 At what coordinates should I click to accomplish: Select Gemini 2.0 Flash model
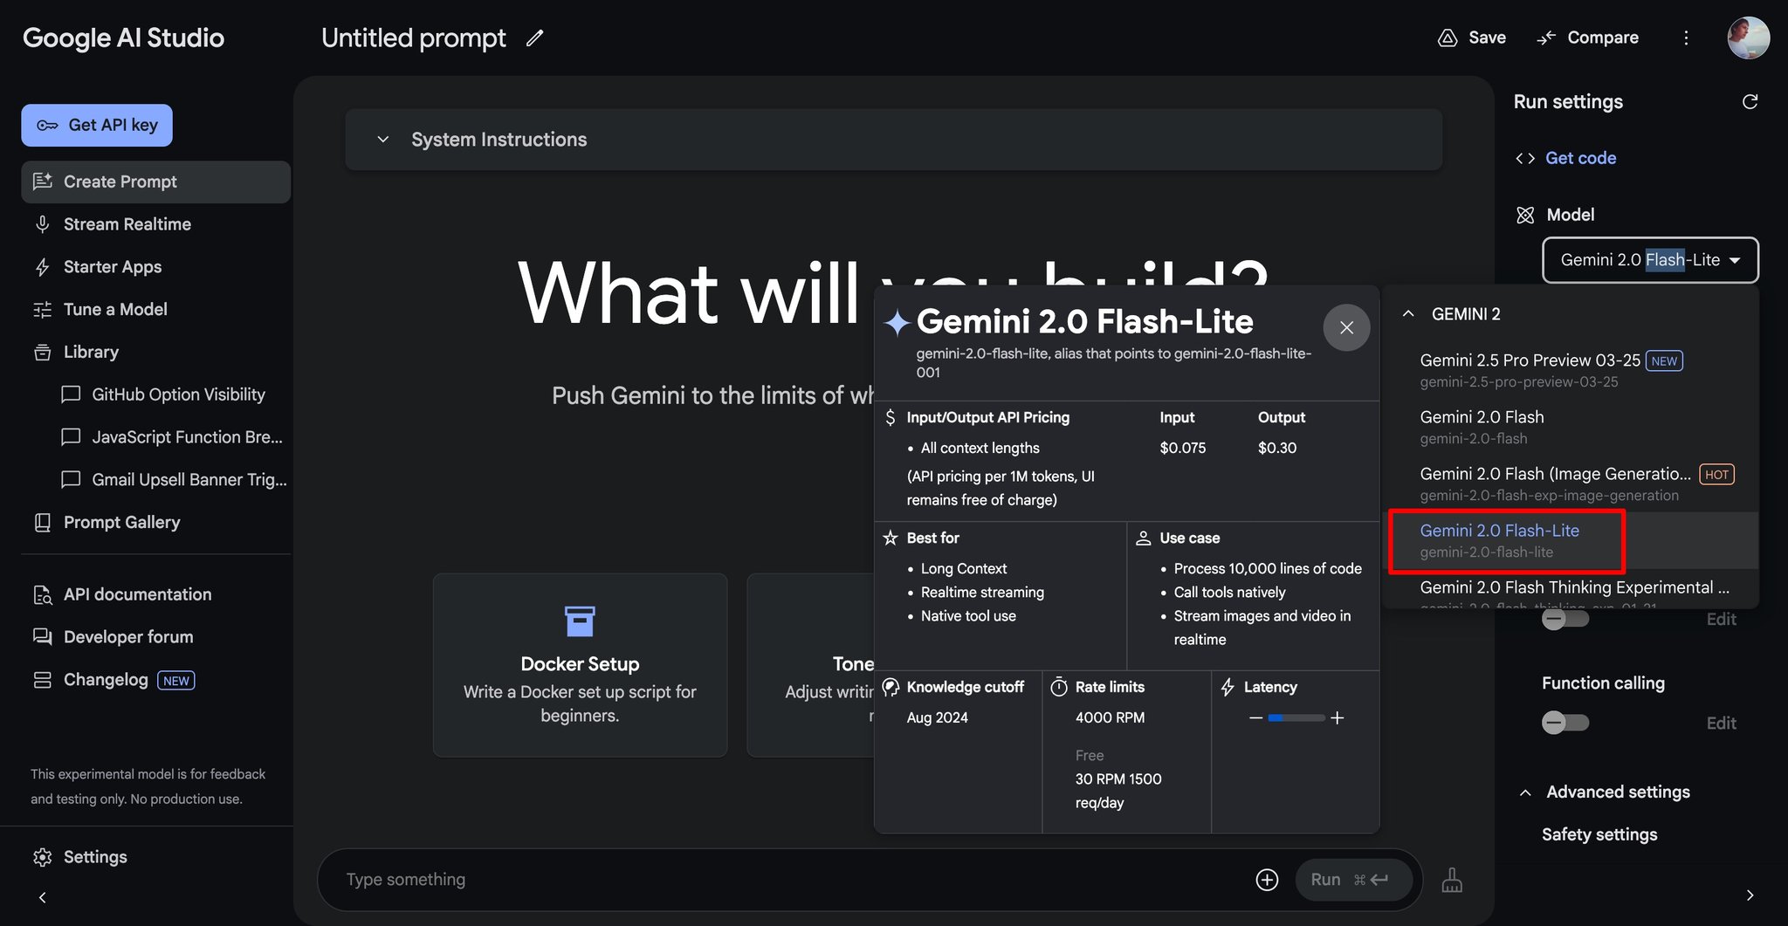coord(1571,427)
